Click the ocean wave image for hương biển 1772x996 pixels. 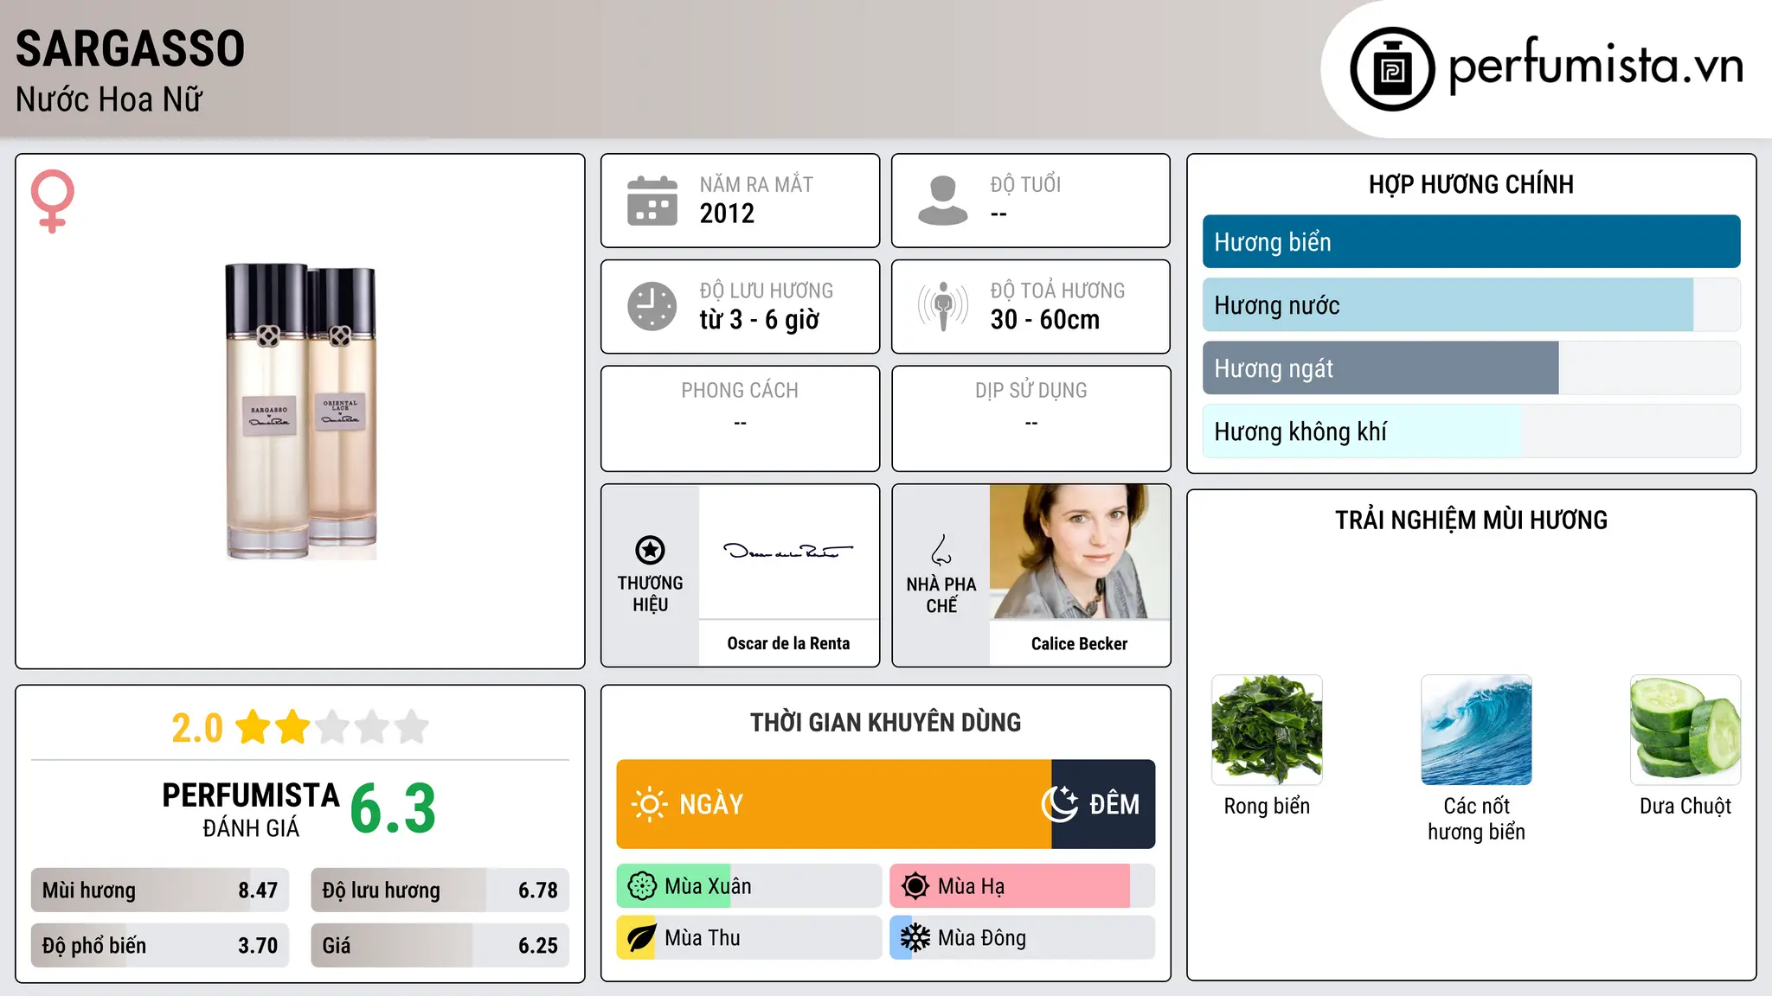(x=1476, y=730)
